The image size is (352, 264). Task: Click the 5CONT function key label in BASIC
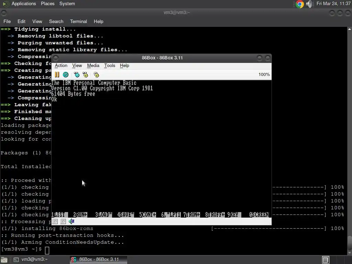[x=147, y=215]
